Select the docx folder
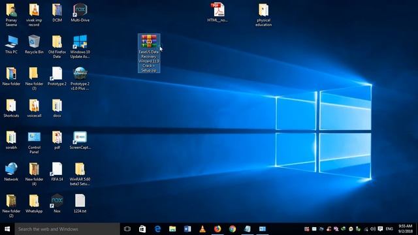 [57, 108]
